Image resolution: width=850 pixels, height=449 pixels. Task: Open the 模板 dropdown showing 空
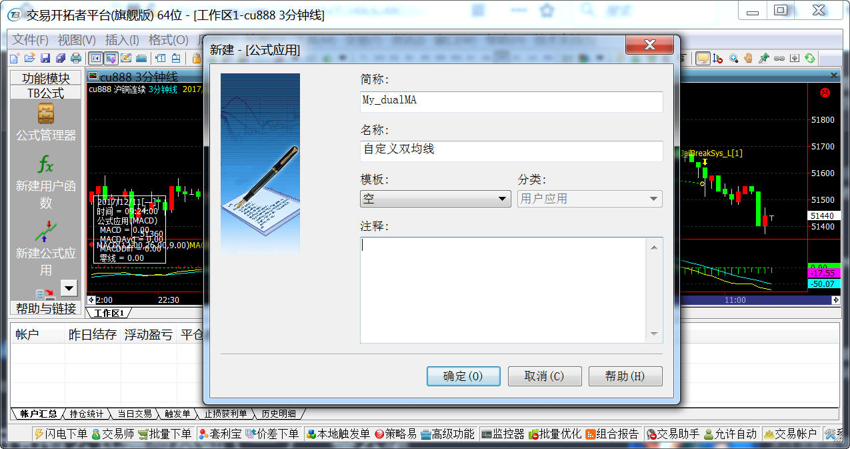tap(436, 199)
